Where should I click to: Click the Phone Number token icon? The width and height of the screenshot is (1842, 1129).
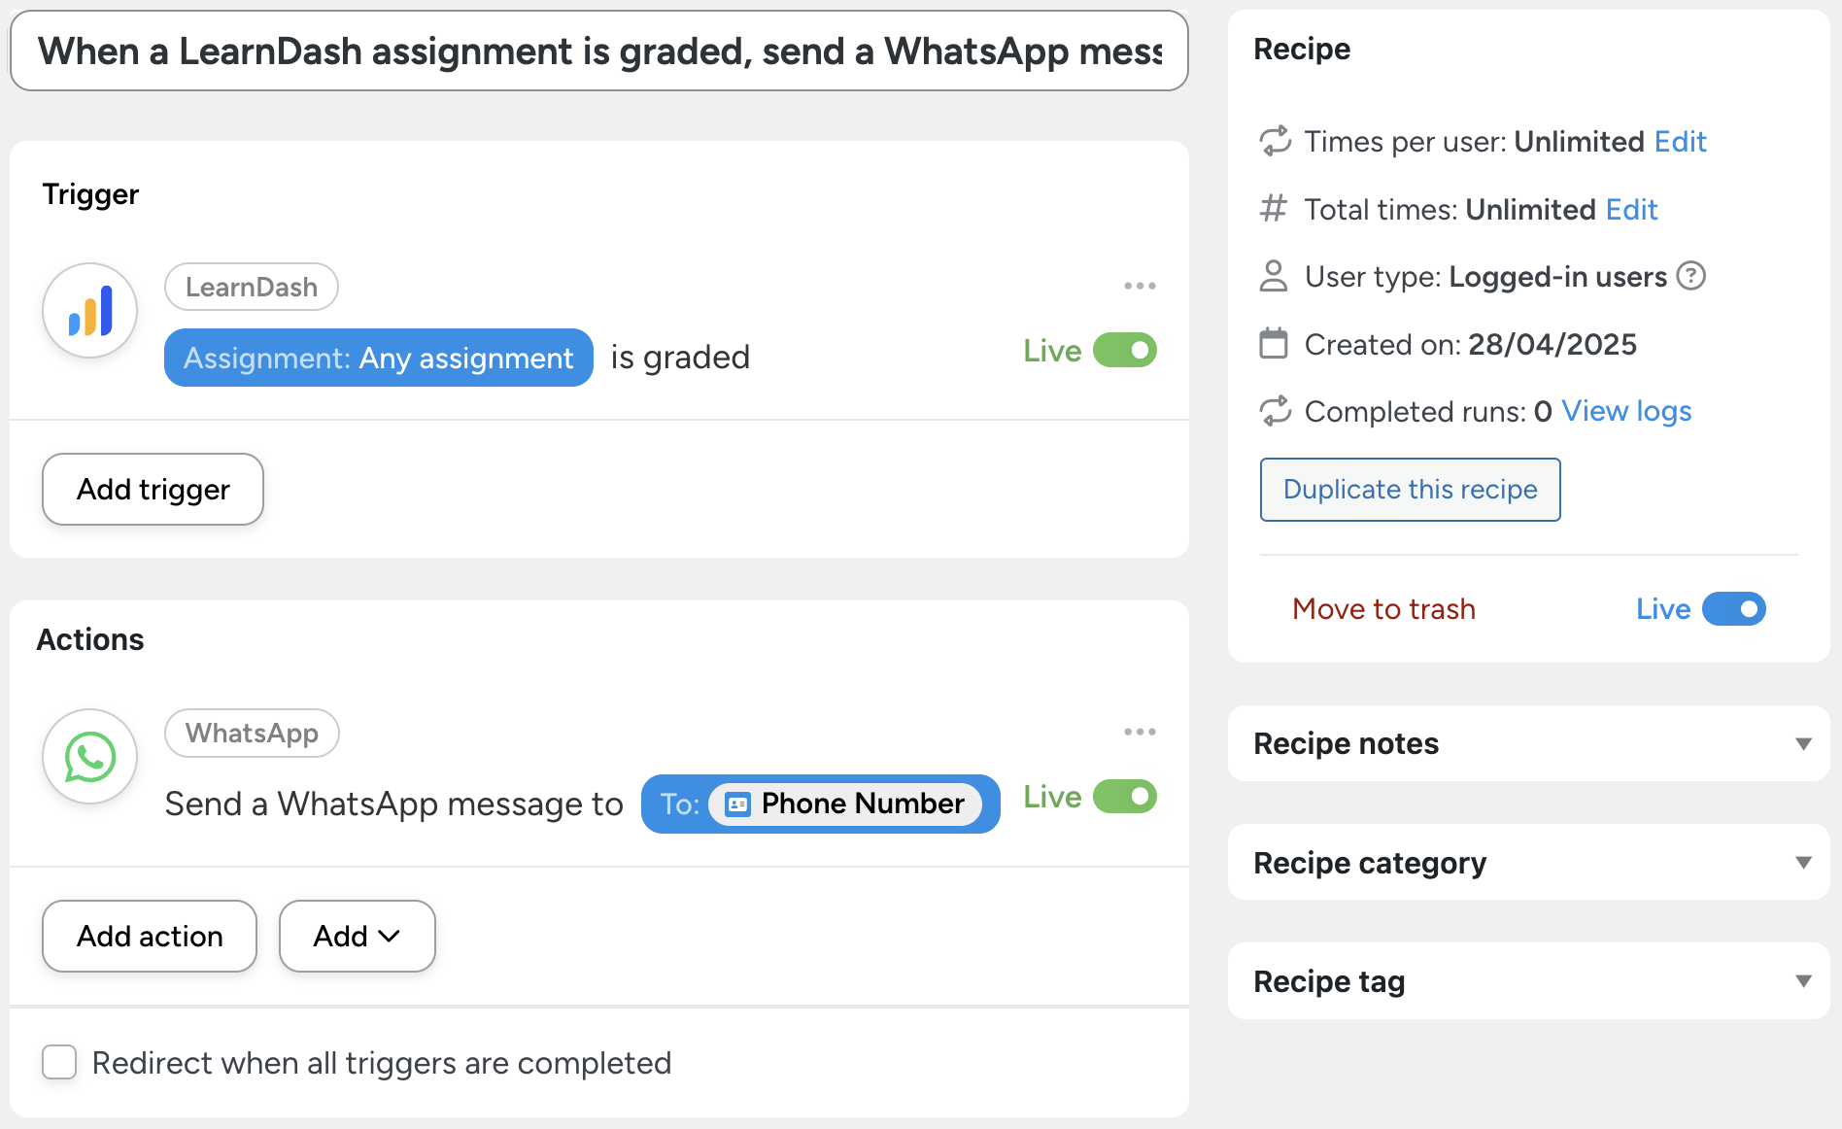pyautogui.click(x=738, y=804)
